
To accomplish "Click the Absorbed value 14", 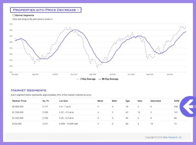I will pos(152,124).
